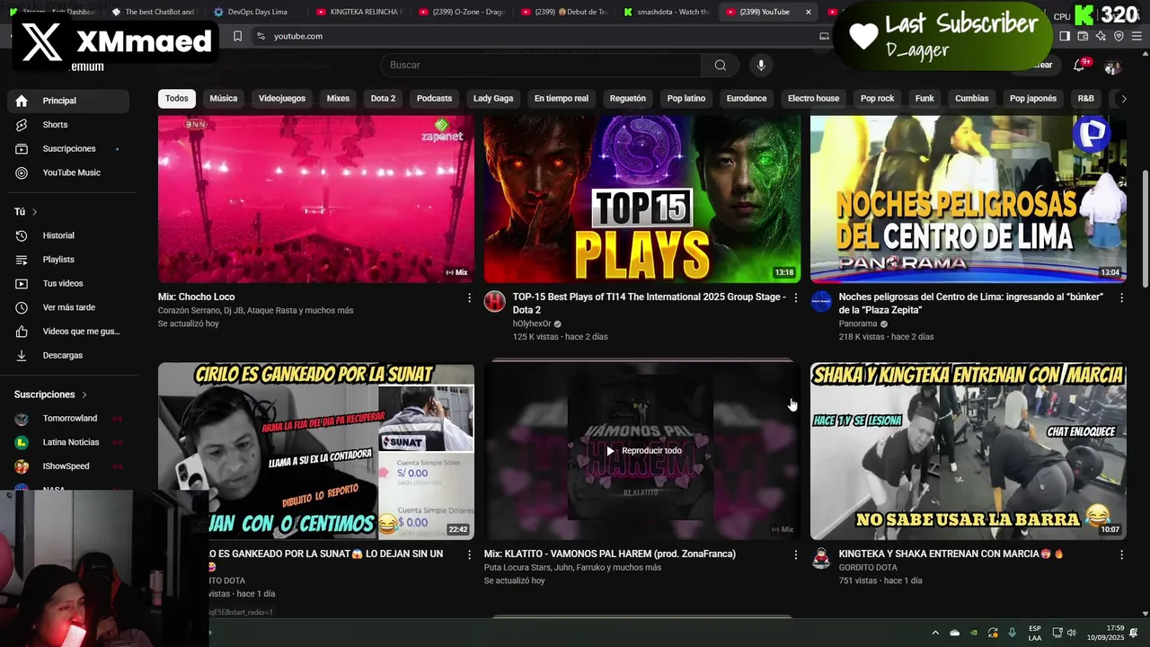
Task: Open Tomorrowland subscription channel
Action: pos(68,419)
